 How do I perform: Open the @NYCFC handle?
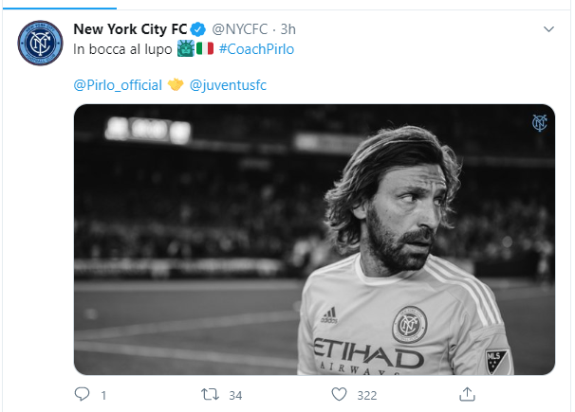point(240,29)
